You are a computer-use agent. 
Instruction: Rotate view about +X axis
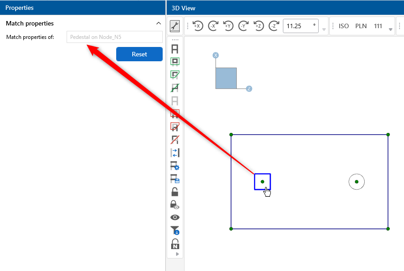click(198, 26)
